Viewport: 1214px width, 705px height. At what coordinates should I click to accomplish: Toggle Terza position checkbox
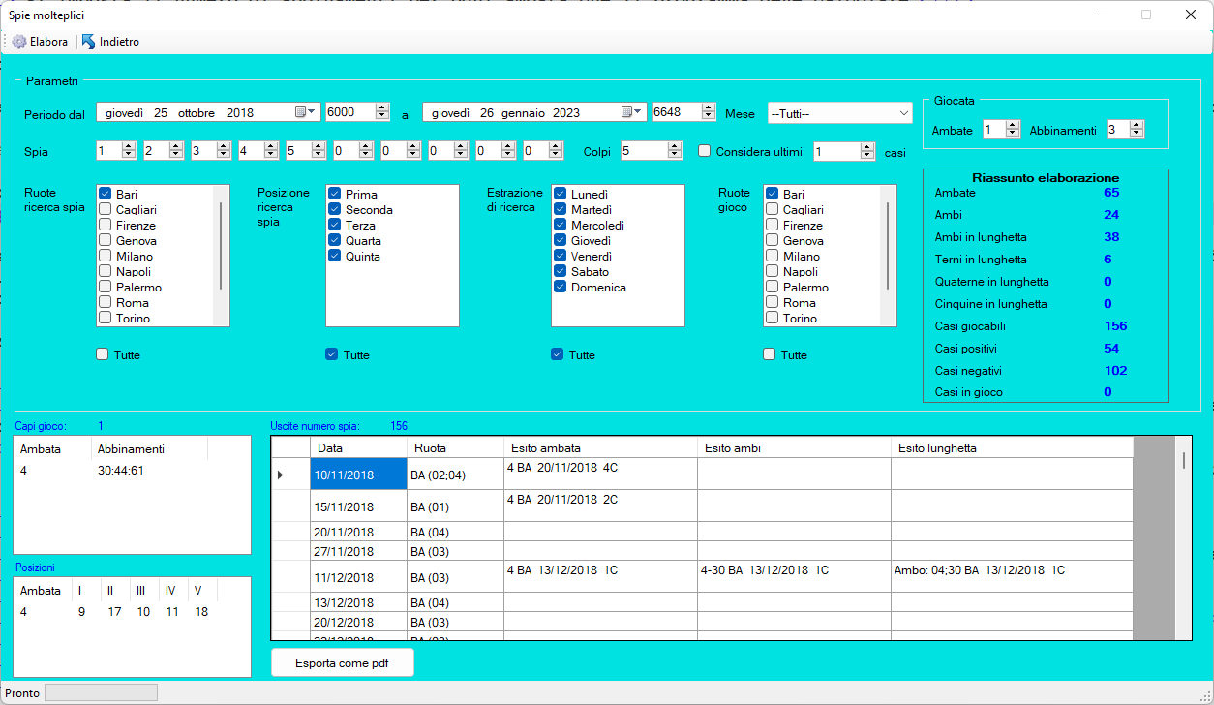coord(335,225)
